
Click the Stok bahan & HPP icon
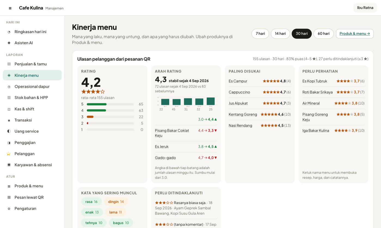[x=9, y=98]
